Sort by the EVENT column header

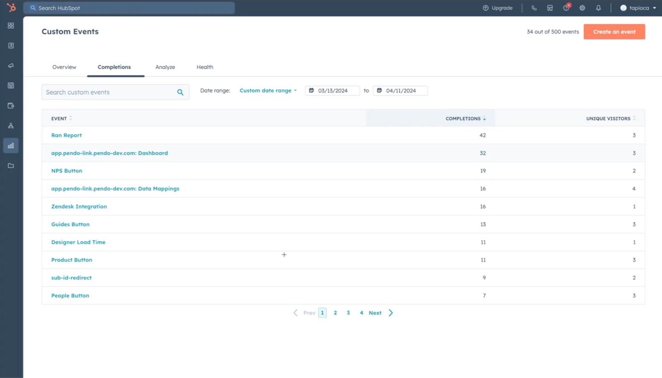click(61, 118)
